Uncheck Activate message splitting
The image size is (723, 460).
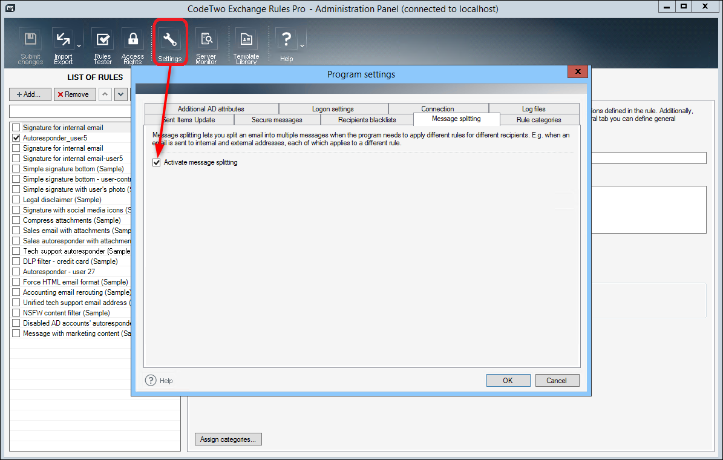pyautogui.click(x=156, y=162)
